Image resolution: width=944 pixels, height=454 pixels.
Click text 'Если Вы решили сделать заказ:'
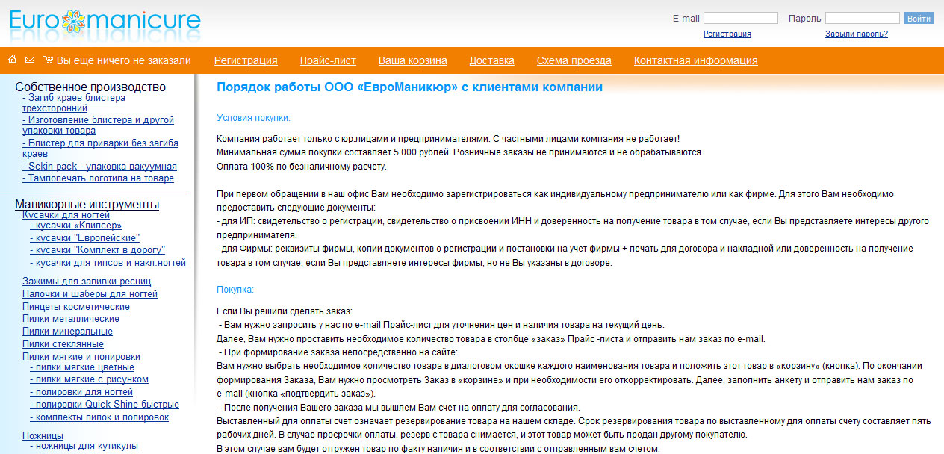[x=284, y=311]
